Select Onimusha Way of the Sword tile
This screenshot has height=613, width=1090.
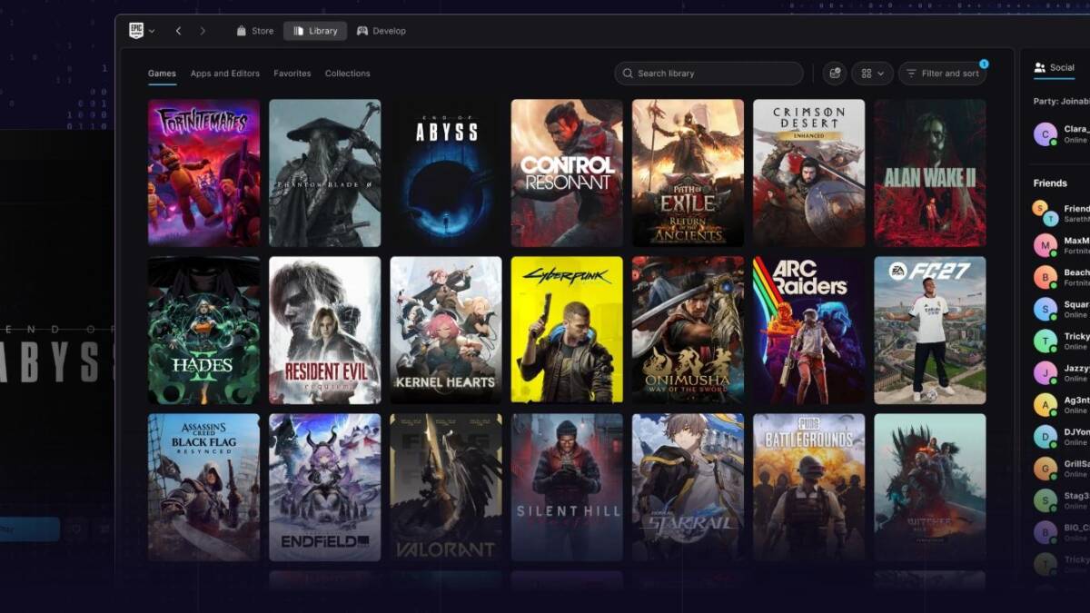[688, 330]
